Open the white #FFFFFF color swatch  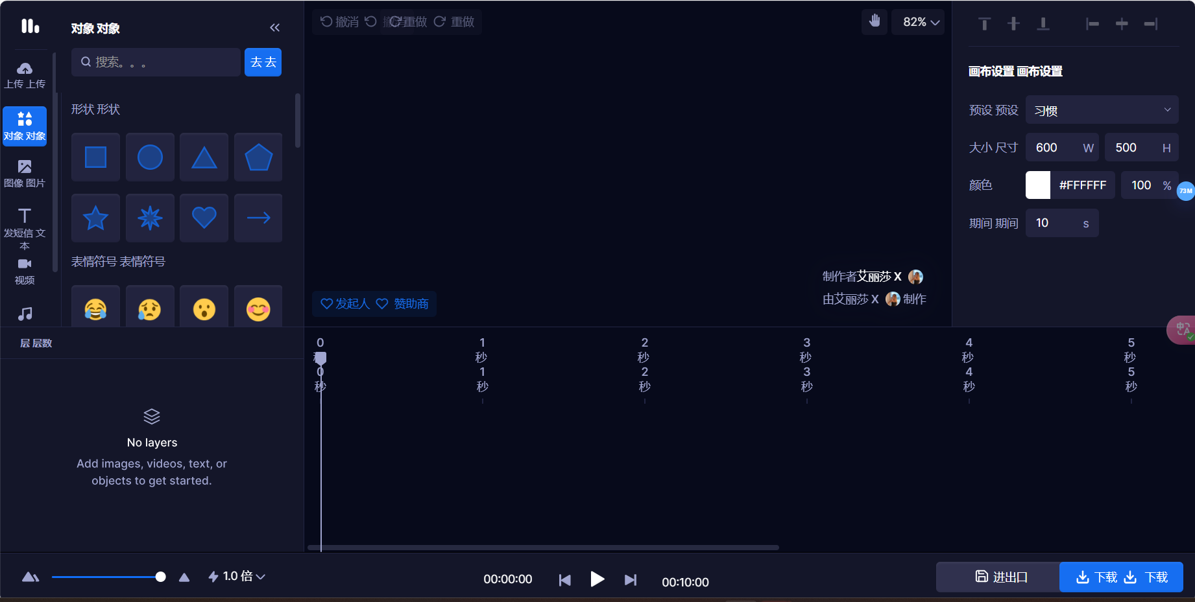click(x=1037, y=185)
